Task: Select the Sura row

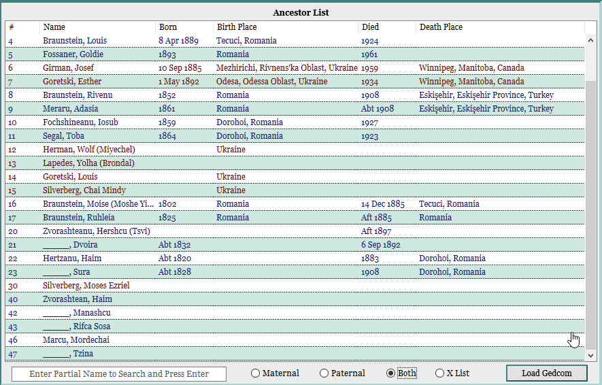Action: (295, 272)
